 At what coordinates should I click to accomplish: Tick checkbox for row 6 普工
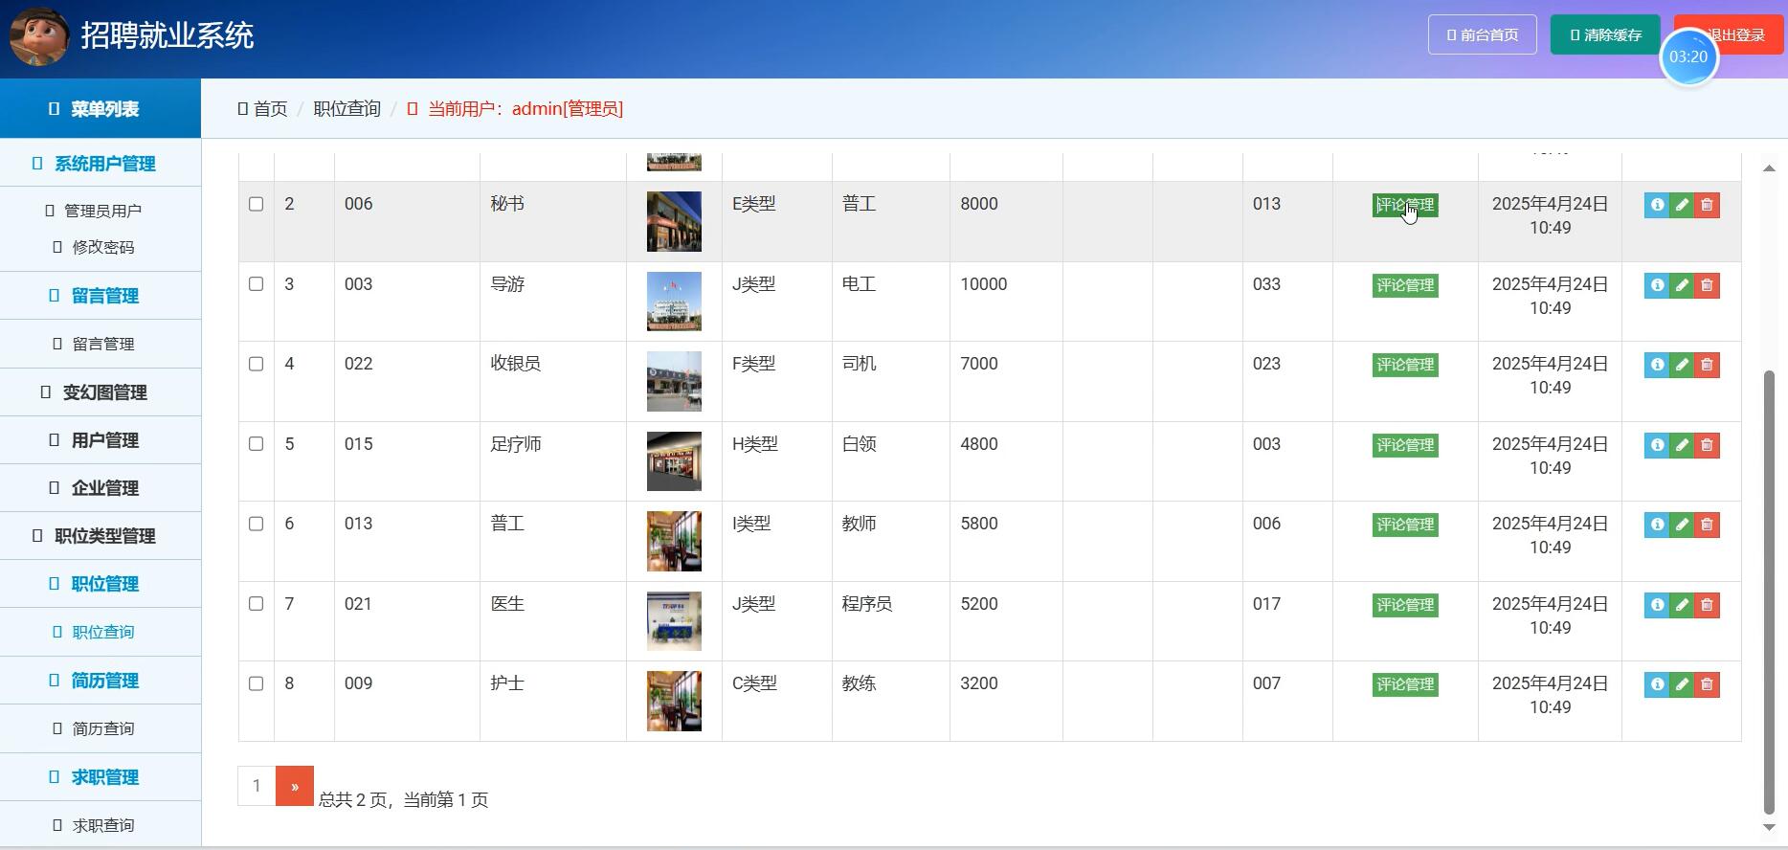point(256,524)
